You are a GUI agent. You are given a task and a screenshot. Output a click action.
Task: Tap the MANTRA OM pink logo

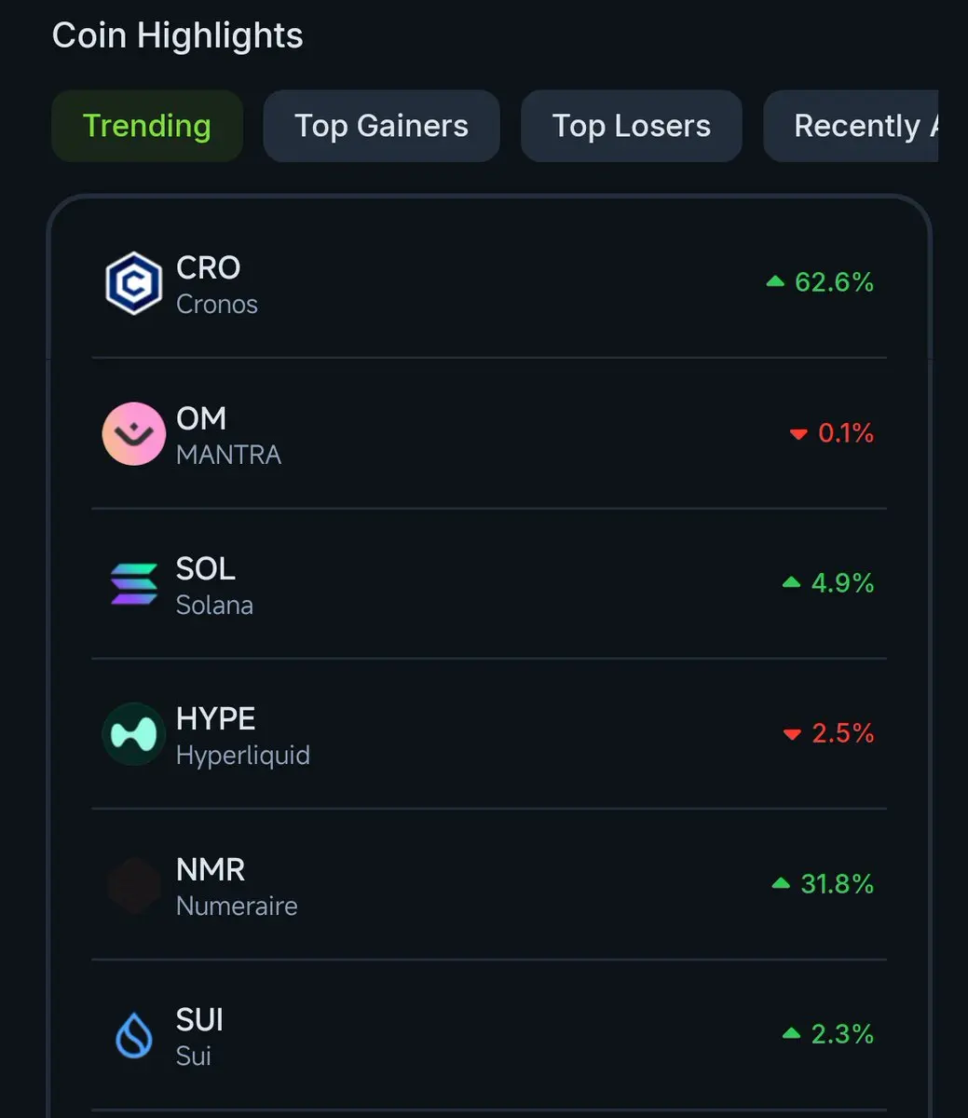point(133,434)
